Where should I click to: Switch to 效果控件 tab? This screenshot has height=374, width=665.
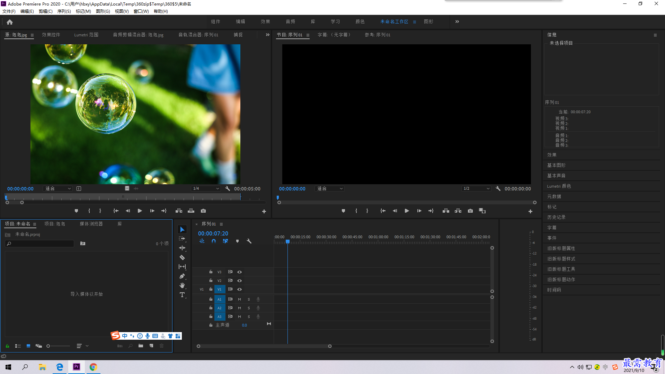51,35
